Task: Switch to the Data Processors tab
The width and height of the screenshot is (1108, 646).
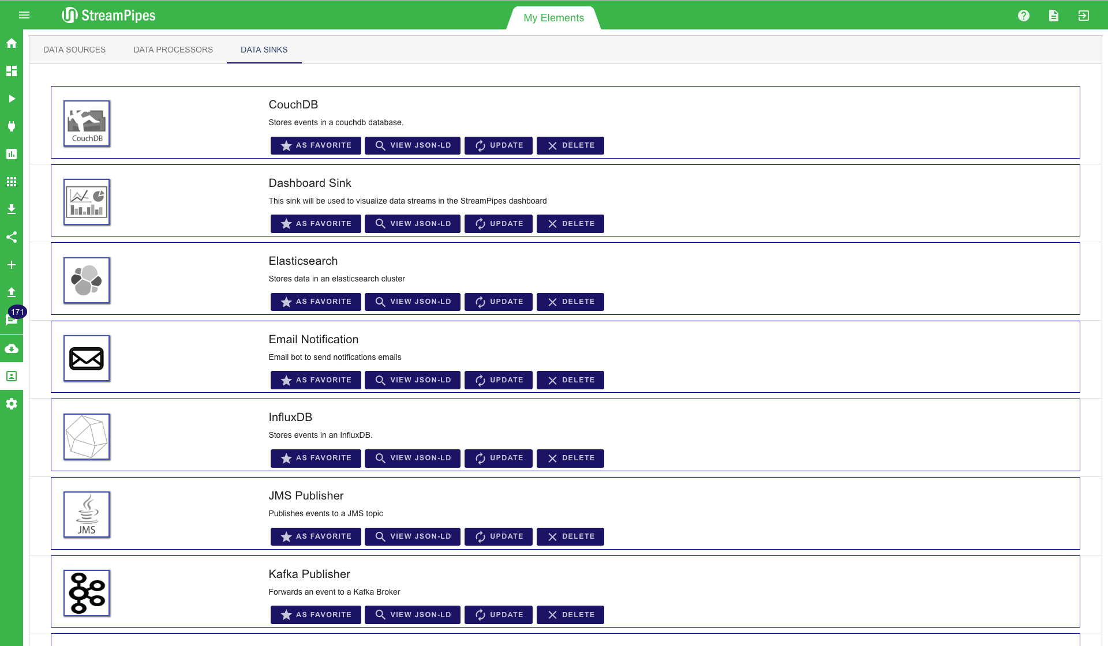Action: pos(173,50)
